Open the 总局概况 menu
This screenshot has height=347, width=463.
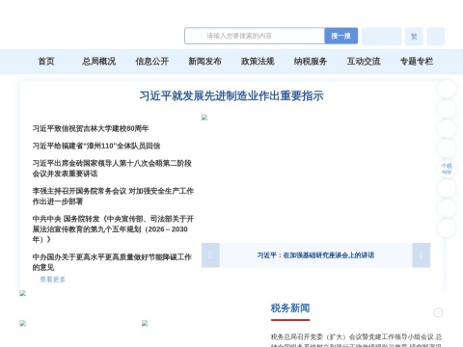tap(99, 61)
